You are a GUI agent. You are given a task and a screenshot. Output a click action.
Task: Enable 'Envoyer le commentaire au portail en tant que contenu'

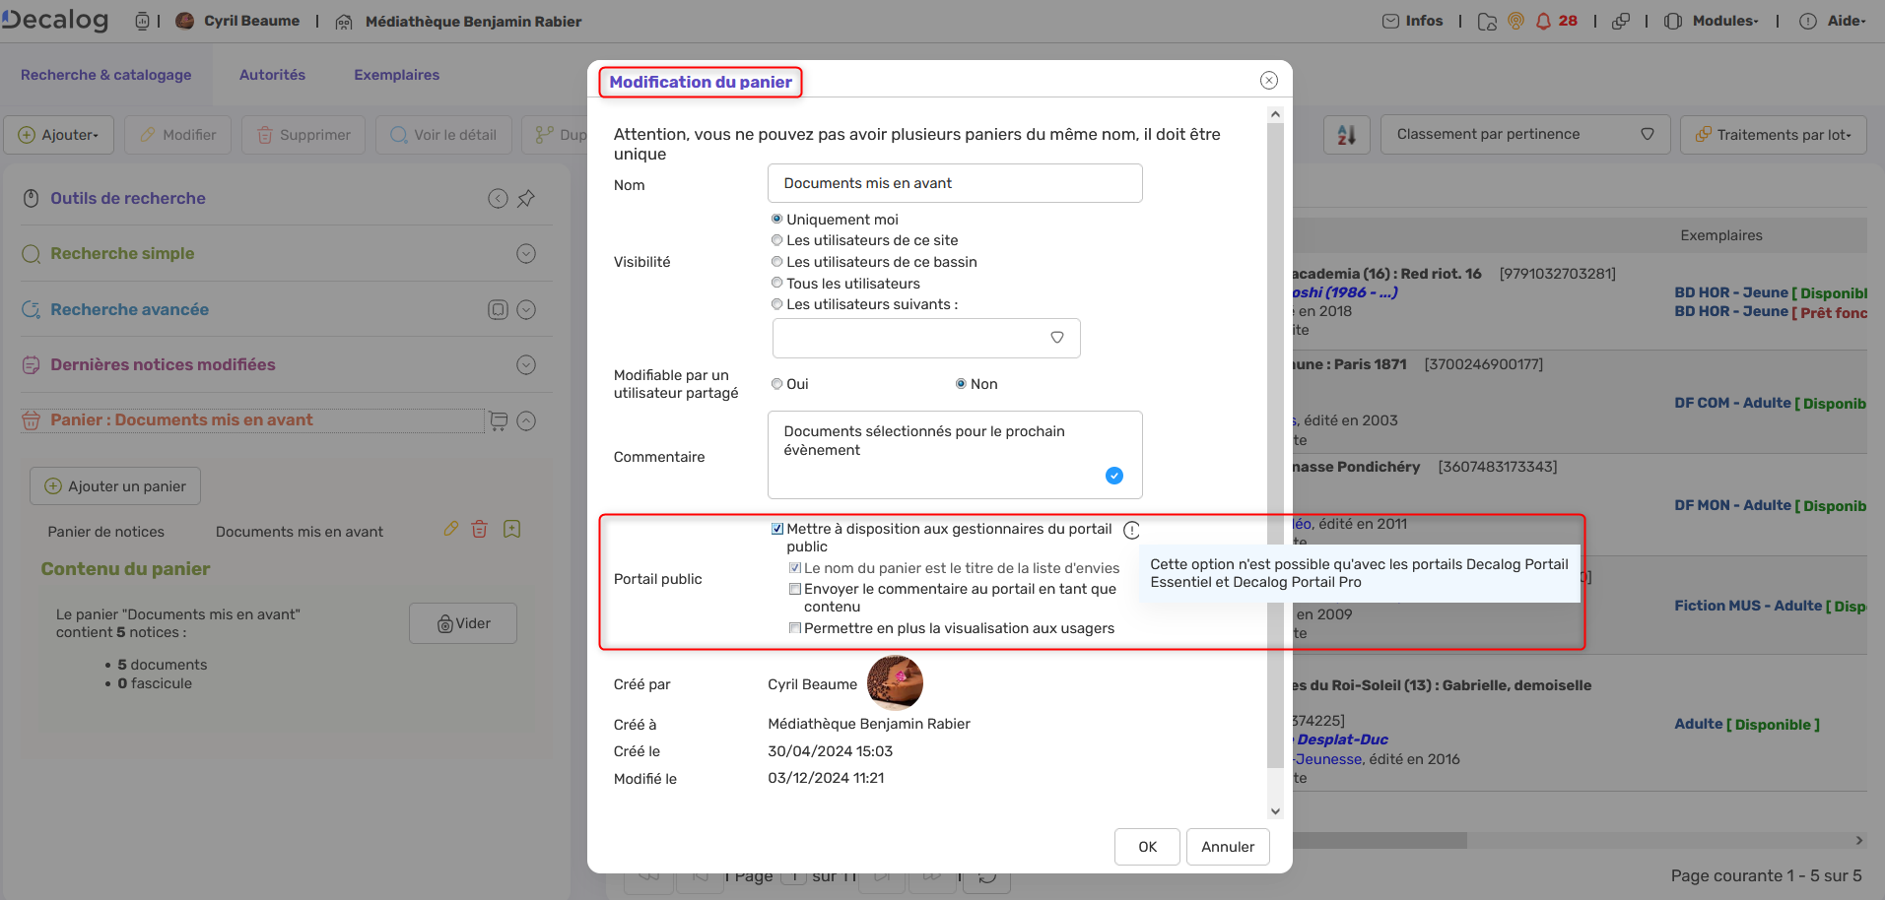click(x=795, y=589)
